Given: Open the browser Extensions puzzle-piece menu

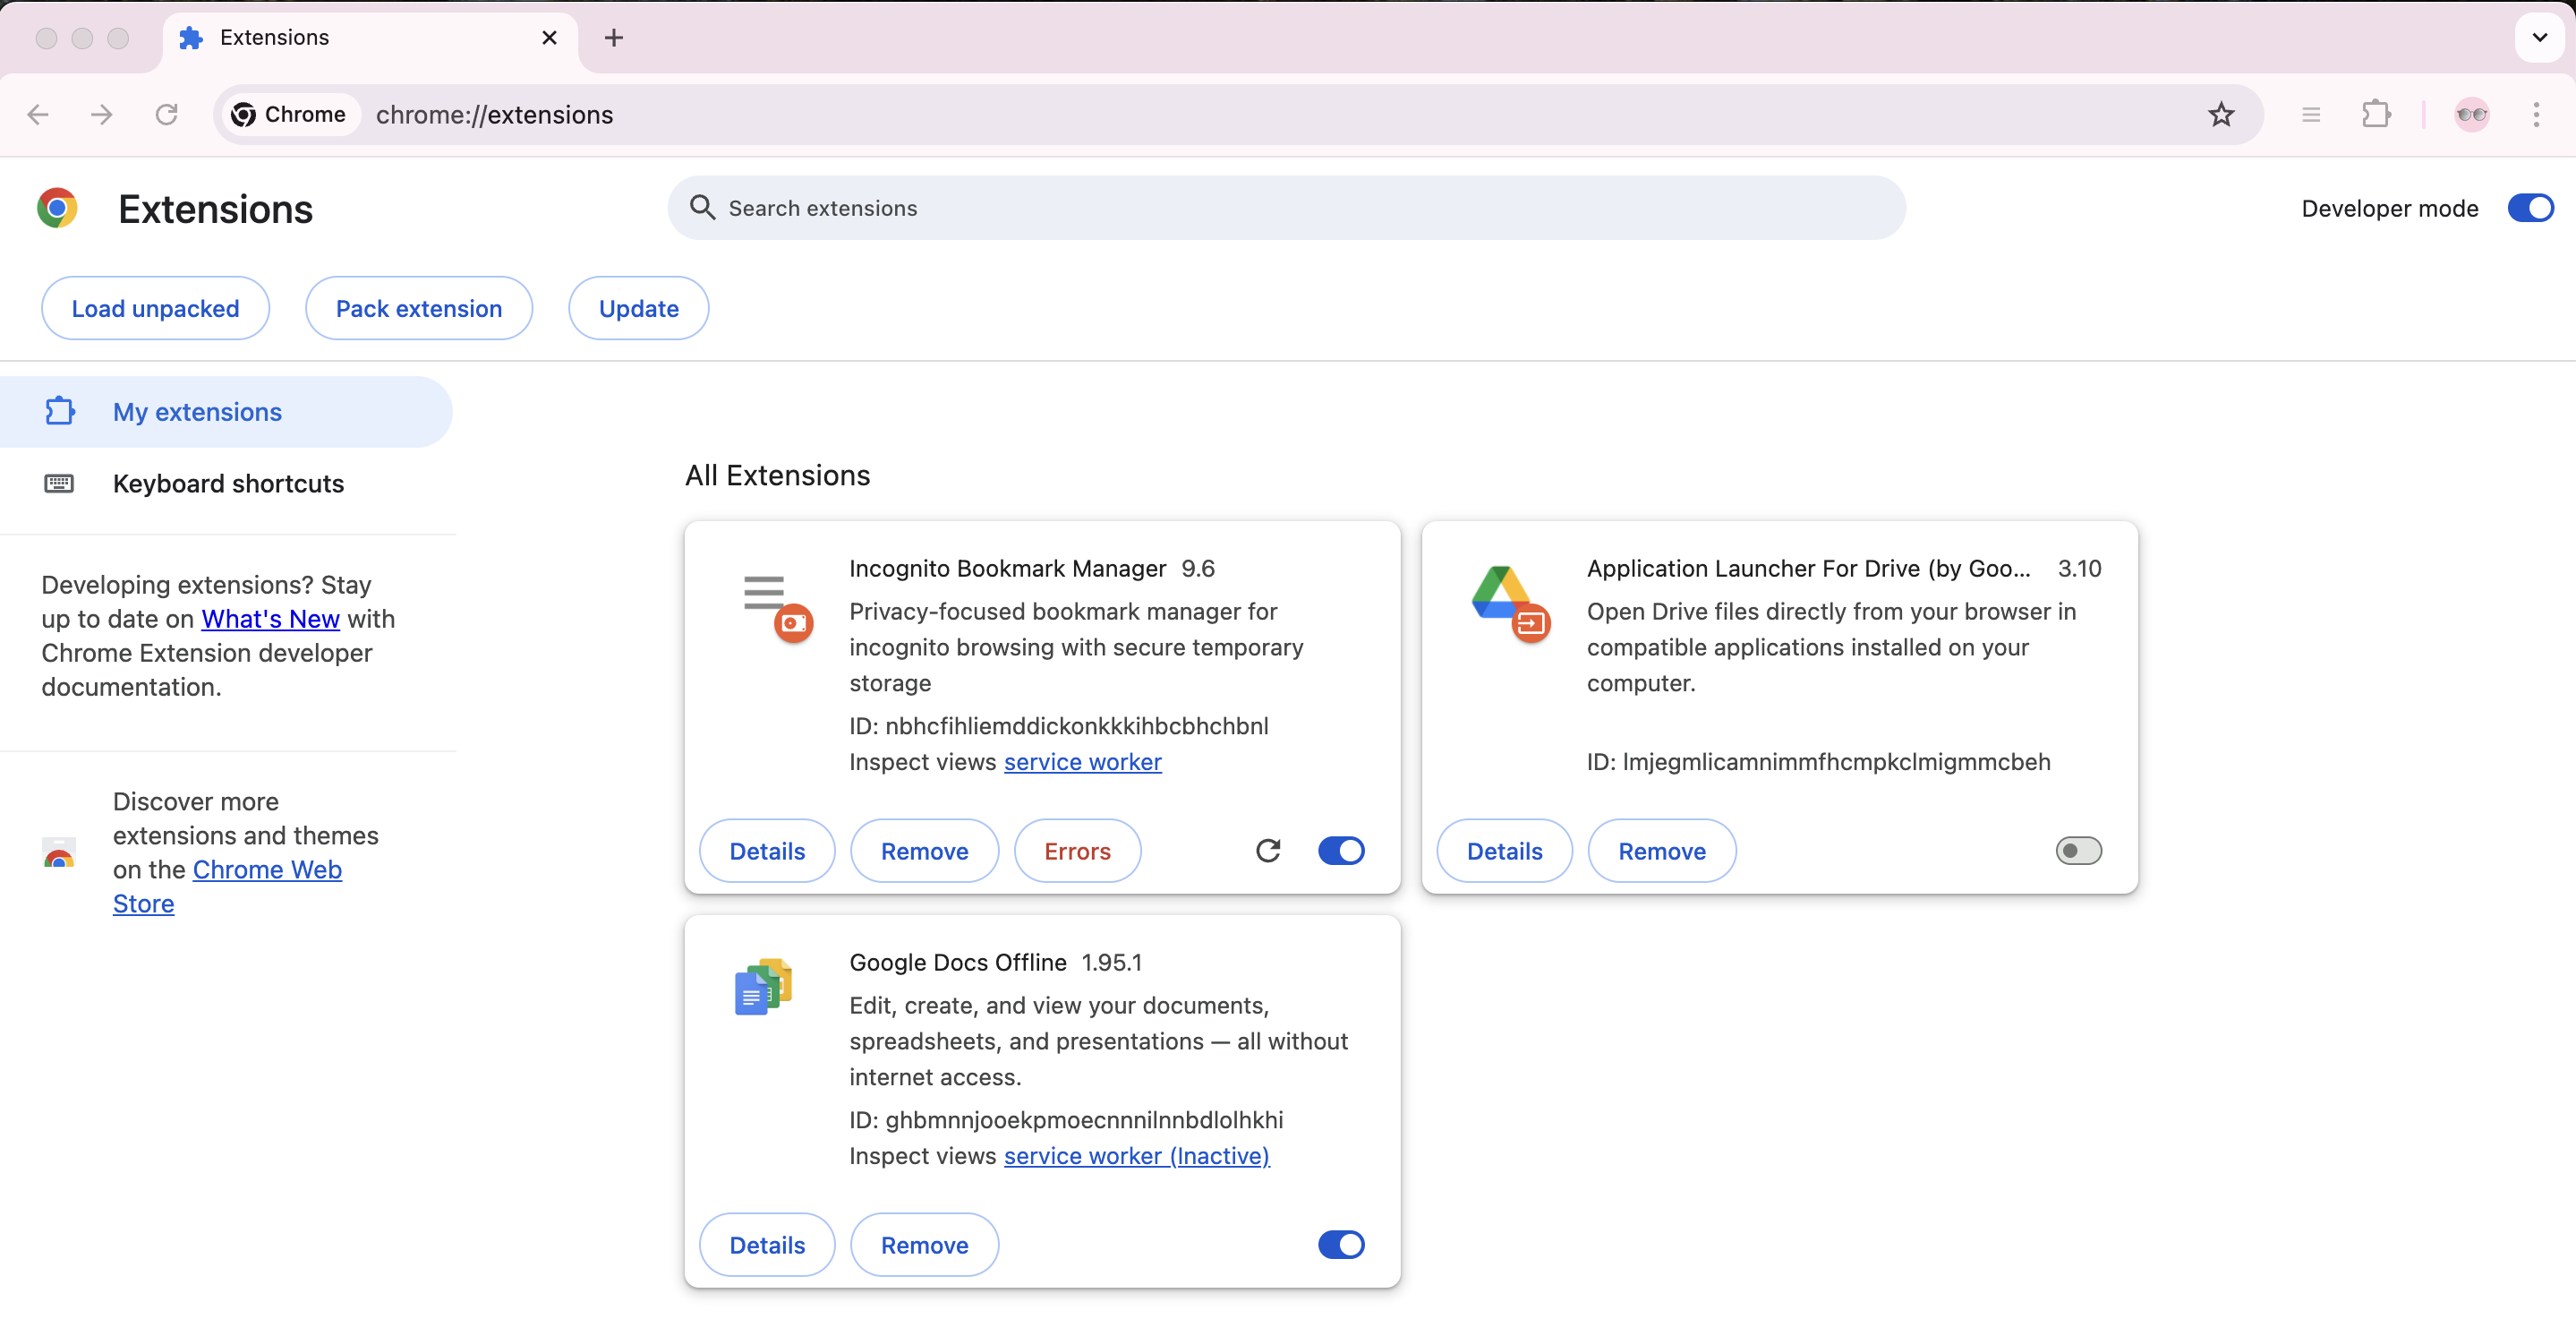Looking at the screenshot, I should 2377,114.
